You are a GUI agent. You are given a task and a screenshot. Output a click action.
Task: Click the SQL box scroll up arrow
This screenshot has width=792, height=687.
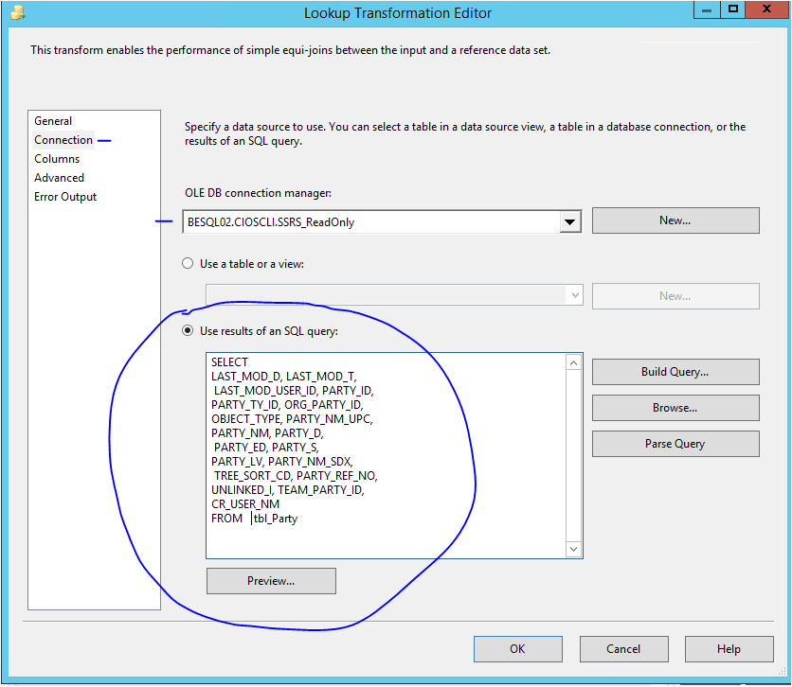point(574,362)
